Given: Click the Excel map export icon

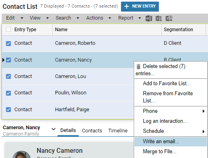Looking at the screenshot, I should click(169, 18).
